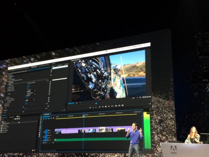Select the free draw bezier pen mask tool
The height and width of the screenshot is (157, 209).
pos(13,82)
